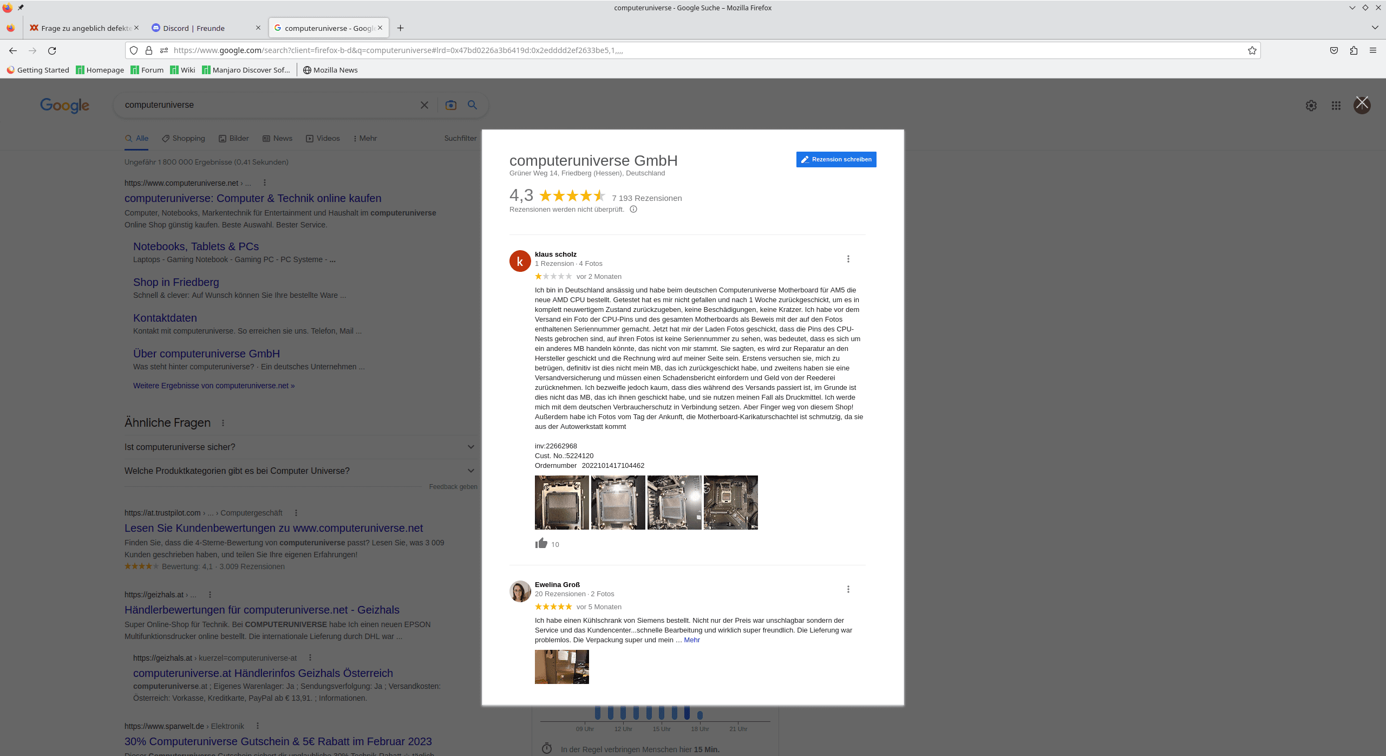Click the browser forward arrow

[x=32, y=50]
